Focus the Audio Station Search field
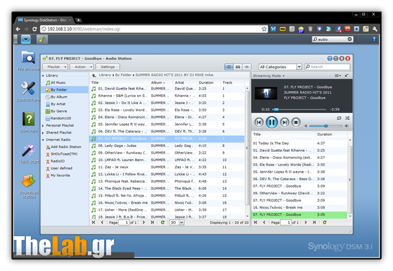Viewport: 393px width, 271px height. tap(327, 67)
